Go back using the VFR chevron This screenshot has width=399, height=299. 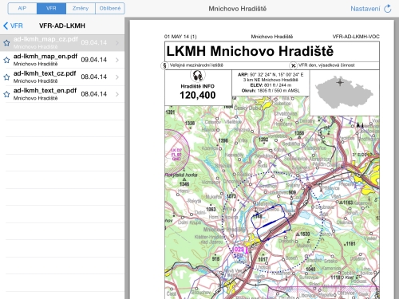tap(13, 26)
